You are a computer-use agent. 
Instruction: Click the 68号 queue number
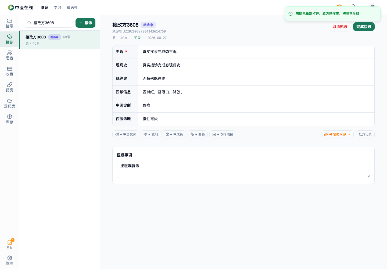click(67, 37)
